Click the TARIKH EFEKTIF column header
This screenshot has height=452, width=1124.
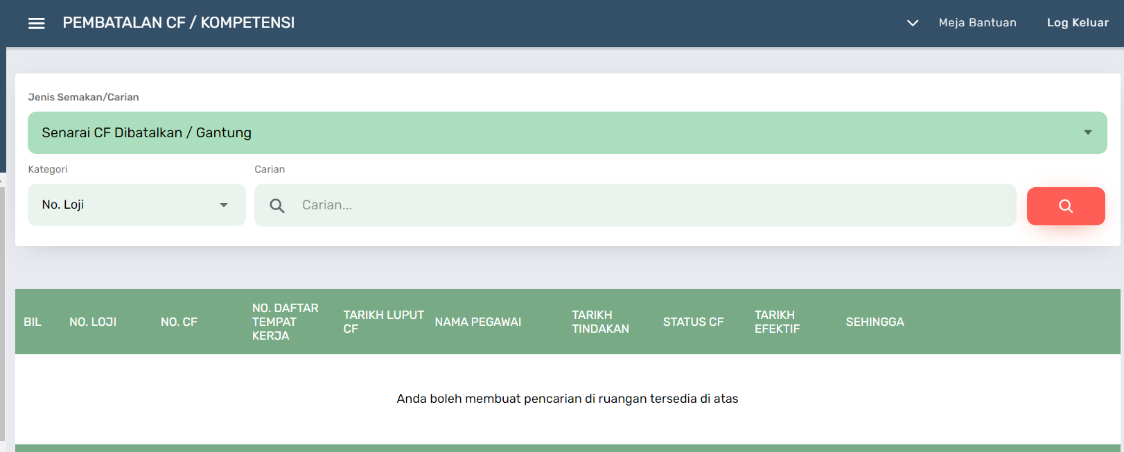[777, 322]
